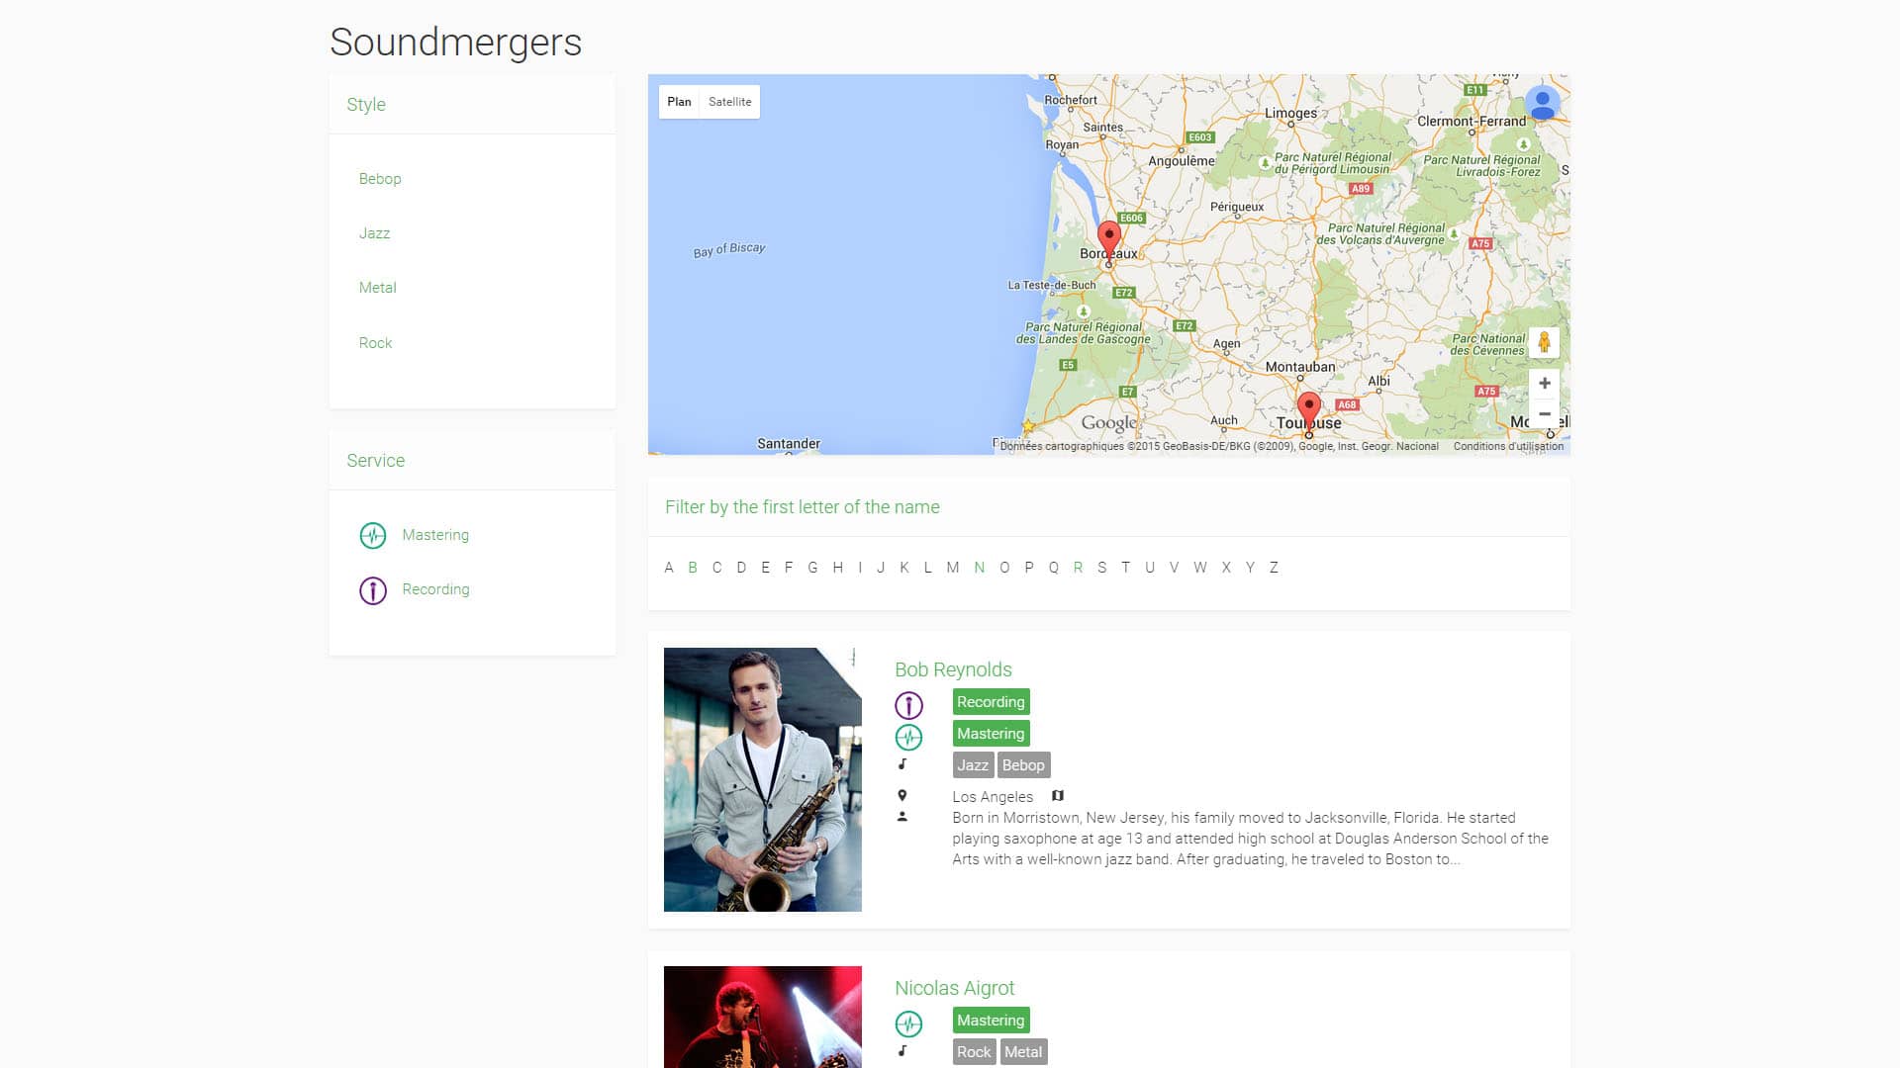
Task: Filter names by letter B
Action: (693, 568)
